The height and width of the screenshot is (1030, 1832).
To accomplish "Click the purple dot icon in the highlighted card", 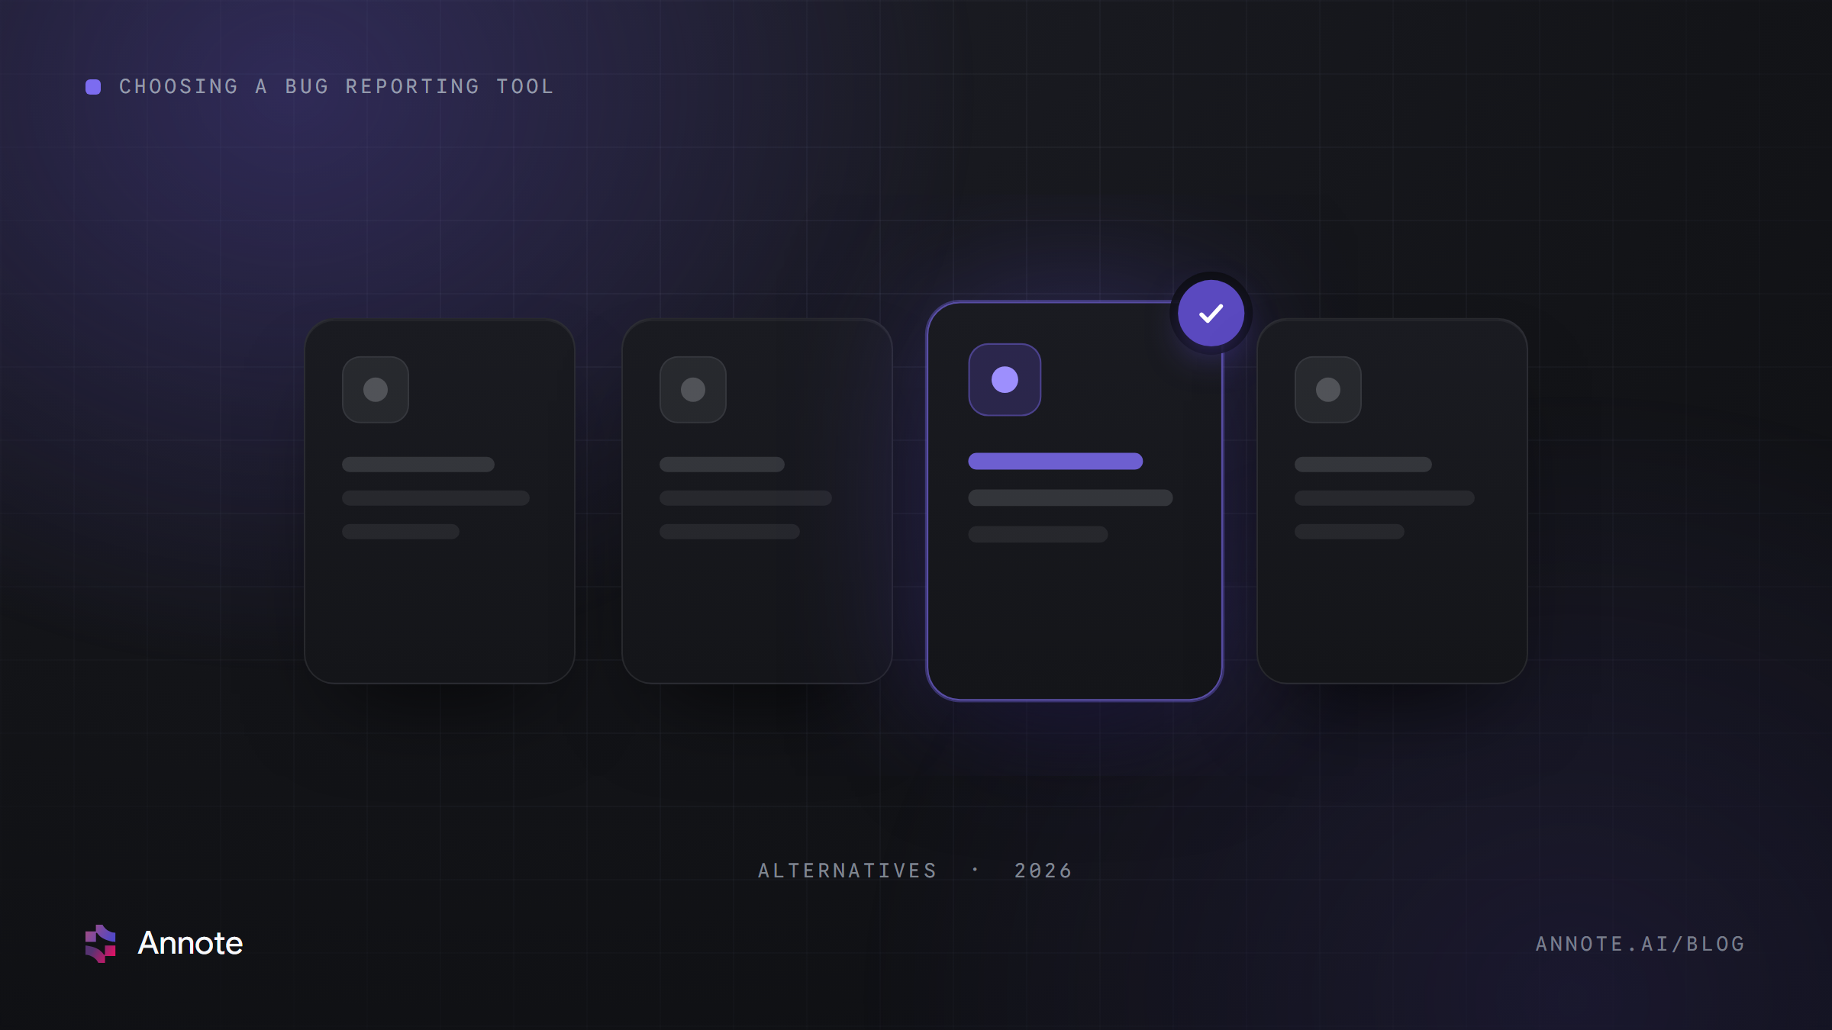I will click(x=1005, y=379).
